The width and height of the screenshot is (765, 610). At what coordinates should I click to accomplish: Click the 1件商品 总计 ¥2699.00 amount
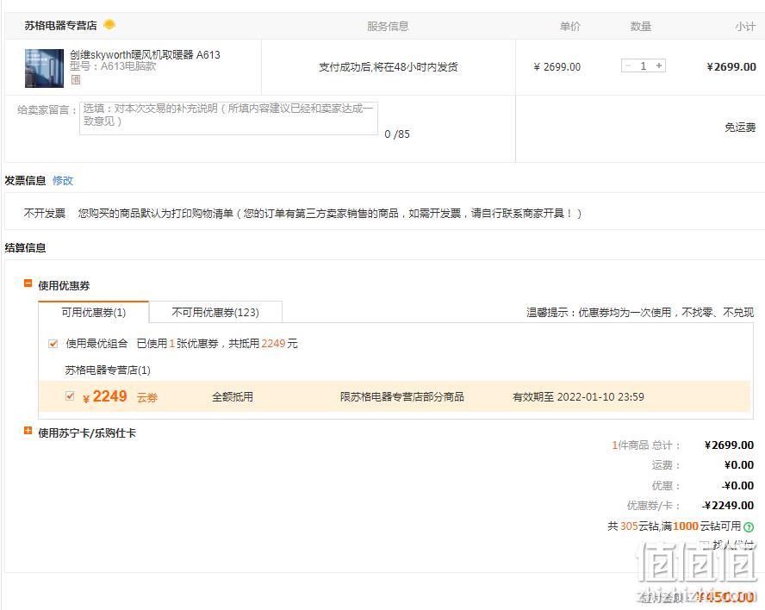coord(729,445)
